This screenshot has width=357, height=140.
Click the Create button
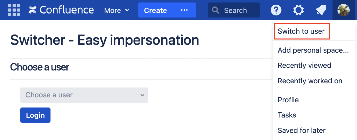(155, 10)
